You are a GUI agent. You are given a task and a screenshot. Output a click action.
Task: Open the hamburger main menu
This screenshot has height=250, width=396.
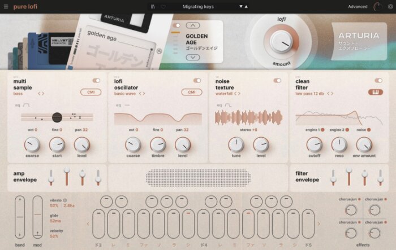tap(6, 7)
